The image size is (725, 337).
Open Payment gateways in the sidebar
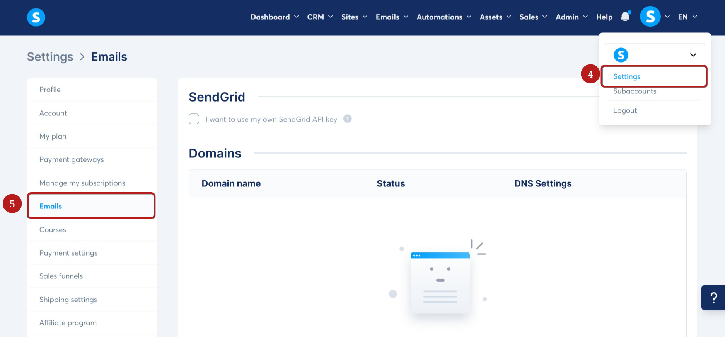tap(92, 159)
